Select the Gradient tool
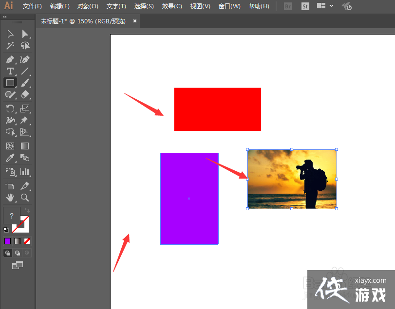The image size is (395, 309). point(25,145)
